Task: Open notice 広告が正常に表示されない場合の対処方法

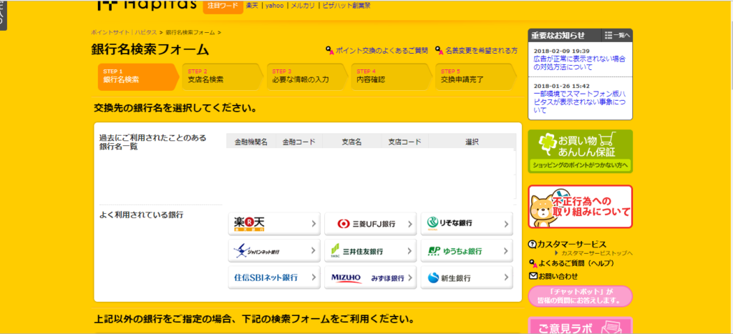Action: coord(579,63)
